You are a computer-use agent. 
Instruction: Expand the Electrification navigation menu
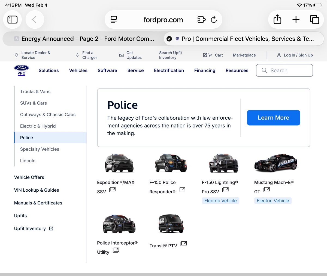coord(169,70)
